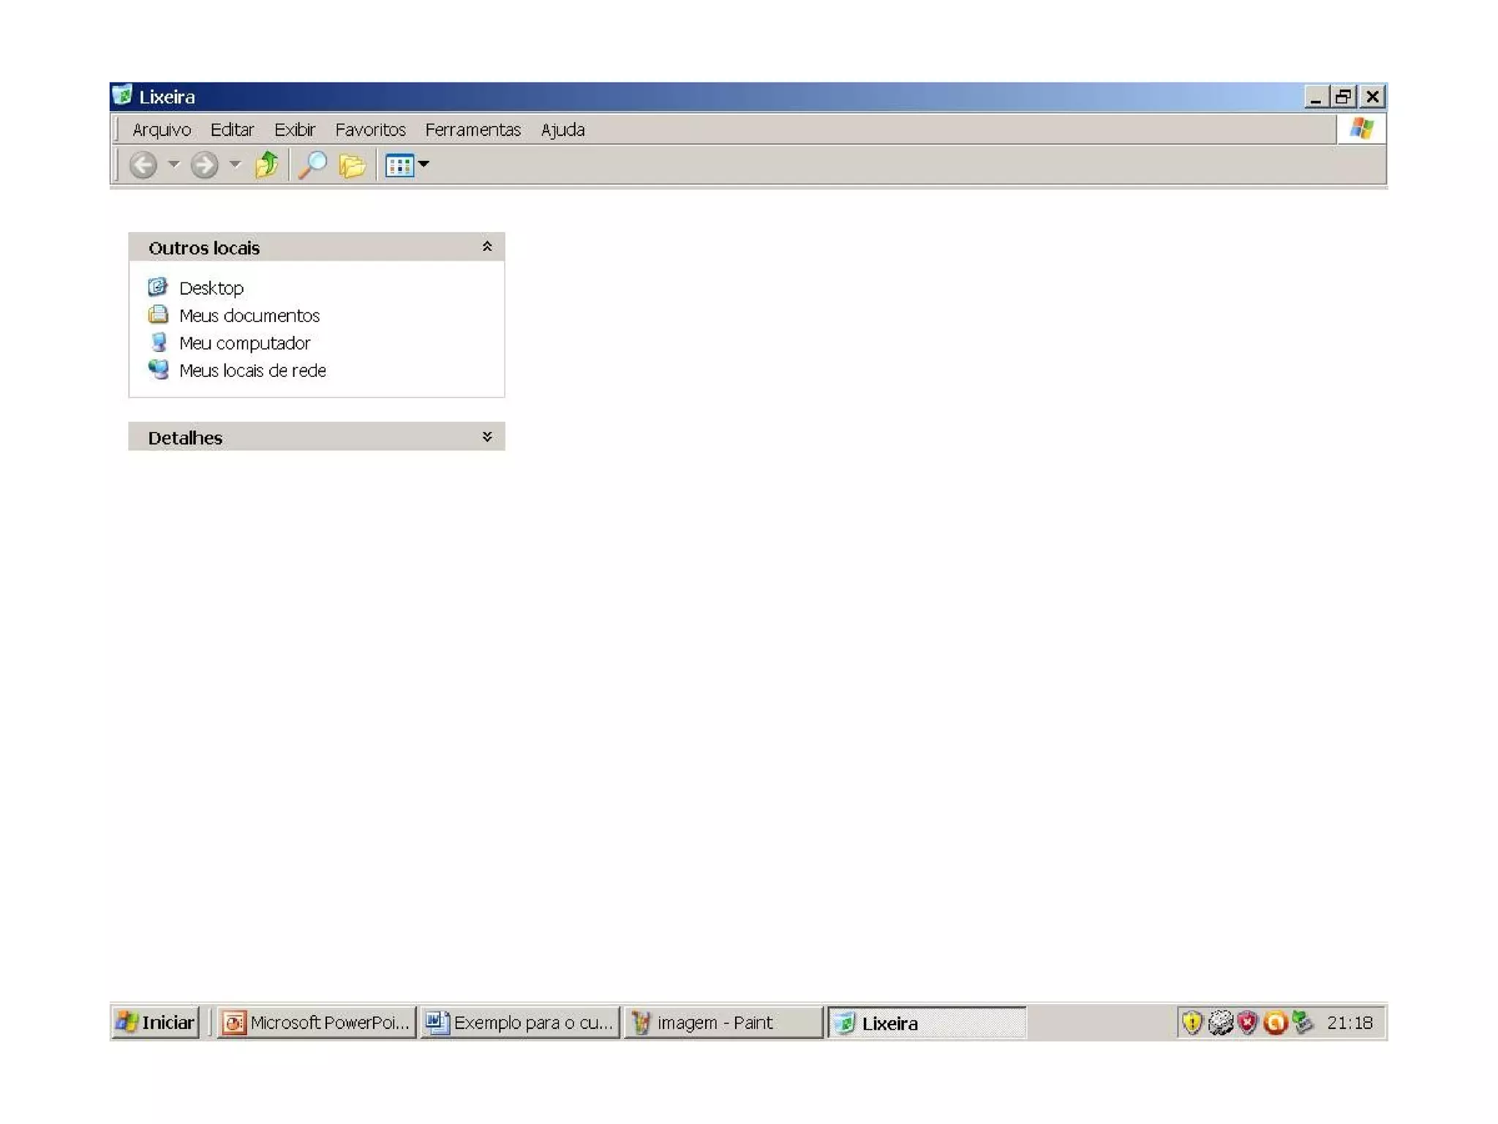Open the Meu computador link
1498x1124 pixels.
pos(244,343)
